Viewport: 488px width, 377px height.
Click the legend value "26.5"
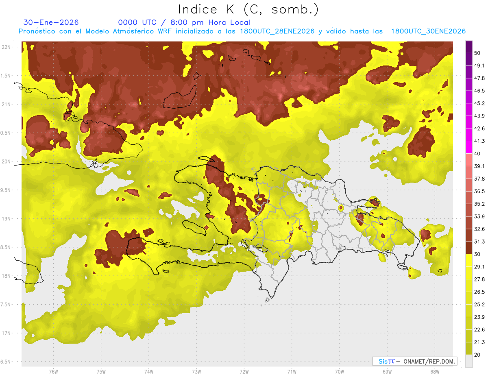click(480, 292)
